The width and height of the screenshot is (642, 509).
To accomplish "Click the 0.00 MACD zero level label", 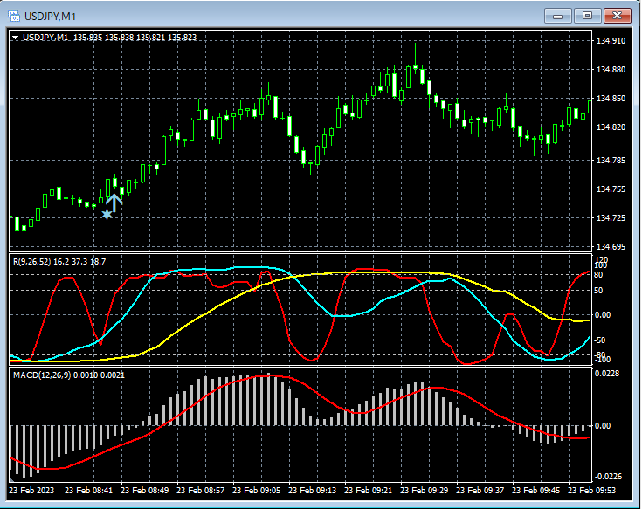I will point(604,426).
